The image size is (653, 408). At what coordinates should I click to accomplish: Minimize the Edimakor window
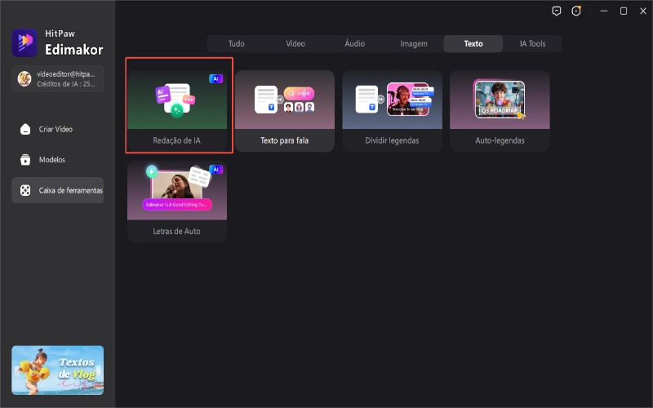[603, 11]
